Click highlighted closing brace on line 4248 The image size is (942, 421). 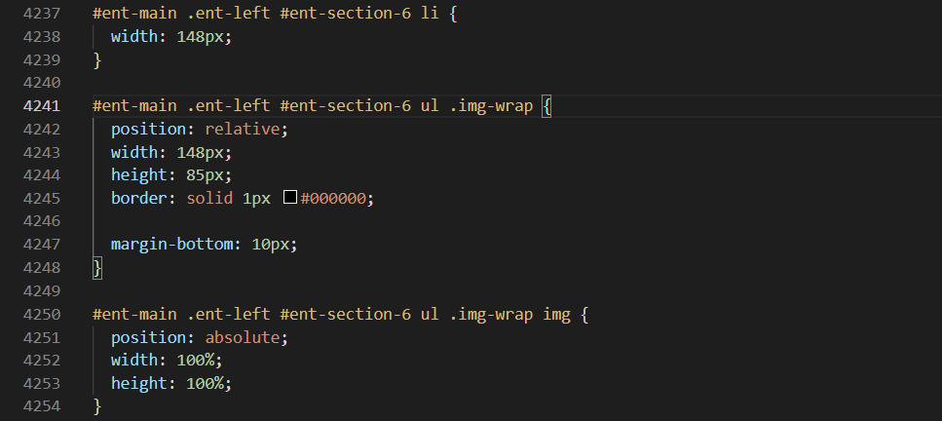[x=97, y=268]
